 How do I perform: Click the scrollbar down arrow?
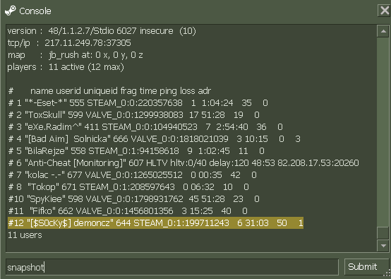point(383,246)
